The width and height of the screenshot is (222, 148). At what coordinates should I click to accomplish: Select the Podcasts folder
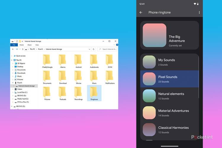(x=63, y=94)
